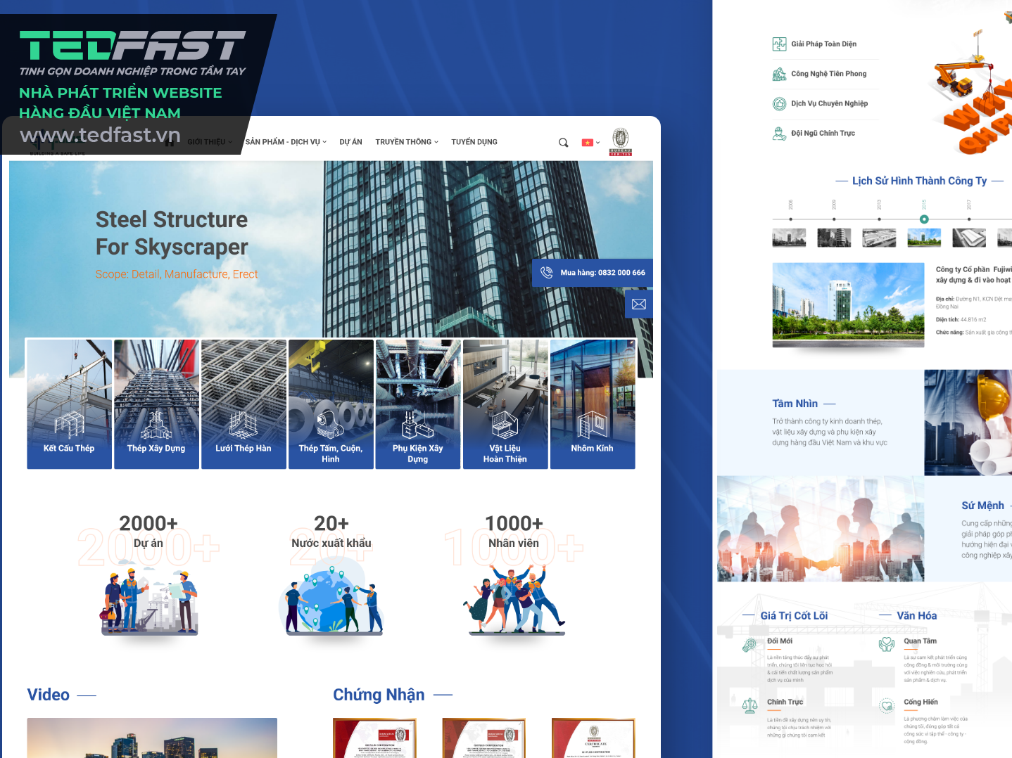Click the Quan Tâm heart hands icon

click(887, 644)
